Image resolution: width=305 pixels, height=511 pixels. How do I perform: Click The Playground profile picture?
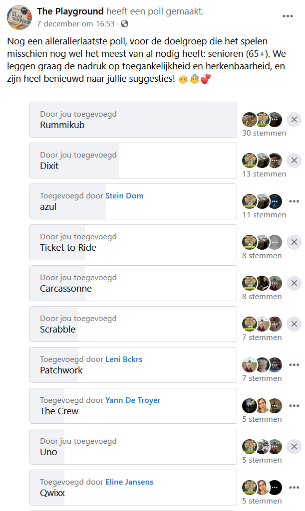pyautogui.click(x=19, y=17)
